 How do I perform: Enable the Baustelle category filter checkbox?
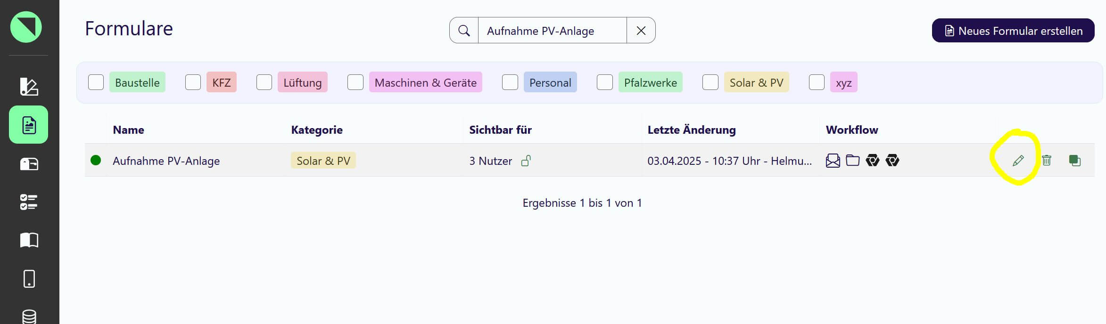click(96, 82)
